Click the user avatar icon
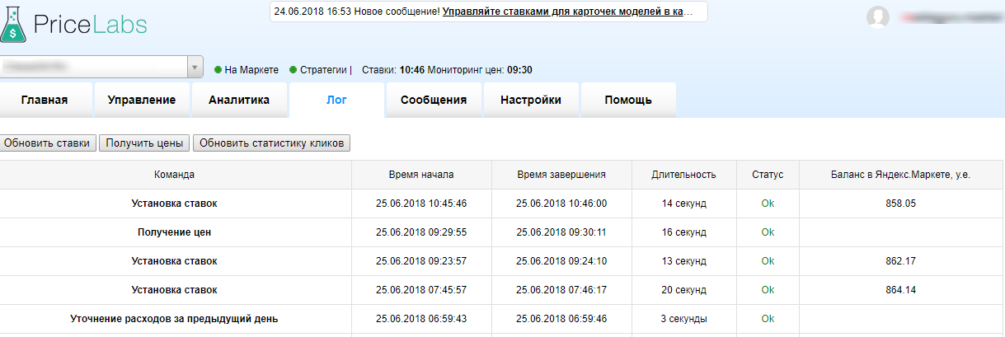 [x=878, y=17]
